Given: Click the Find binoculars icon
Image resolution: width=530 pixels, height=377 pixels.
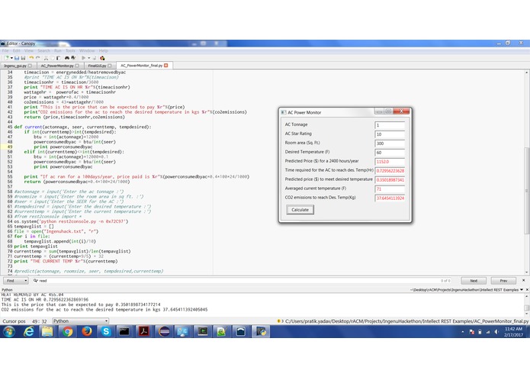Looking at the screenshot, I should [67, 58].
